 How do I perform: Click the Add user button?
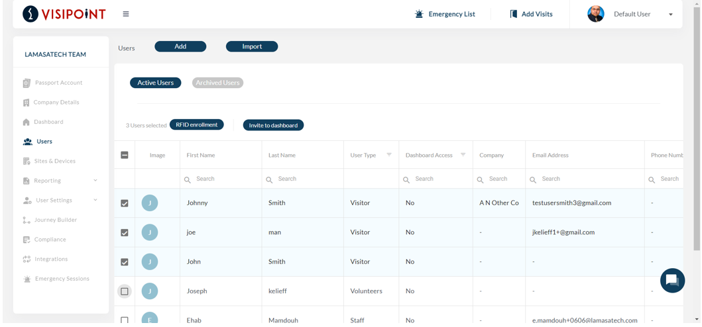coord(180,46)
